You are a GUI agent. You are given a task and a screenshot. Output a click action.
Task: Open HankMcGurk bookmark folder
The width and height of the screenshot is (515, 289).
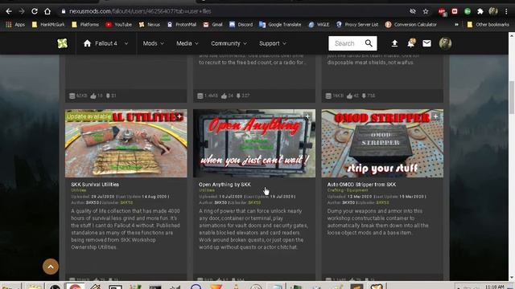click(48, 25)
